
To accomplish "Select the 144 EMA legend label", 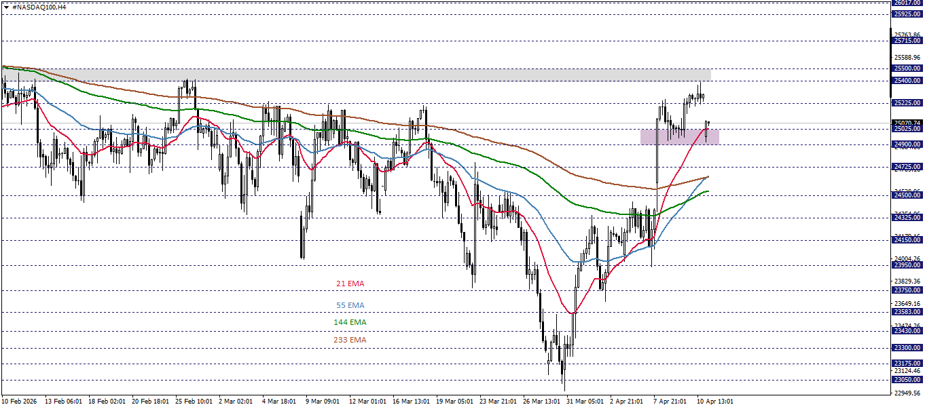I will pos(351,322).
